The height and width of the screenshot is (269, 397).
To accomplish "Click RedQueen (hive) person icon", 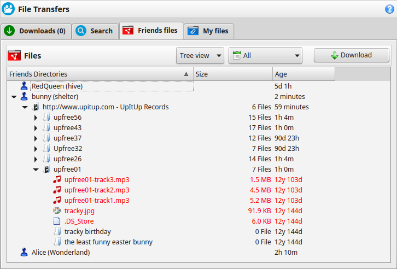I will (x=24, y=86).
